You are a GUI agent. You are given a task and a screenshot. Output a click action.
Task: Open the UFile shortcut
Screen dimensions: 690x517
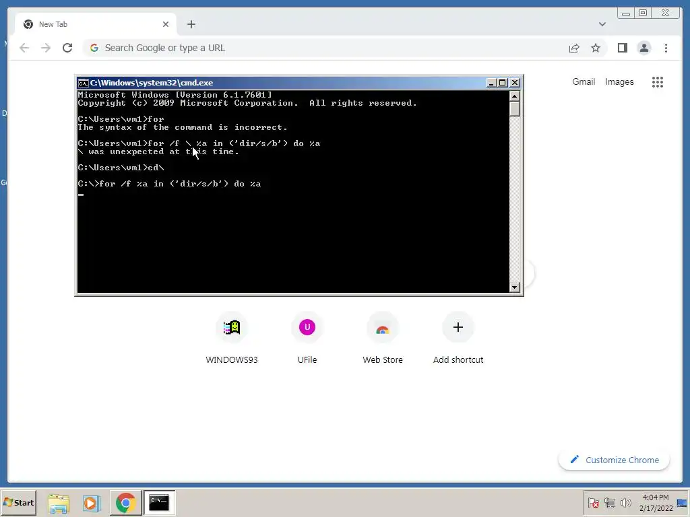pyautogui.click(x=307, y=339)
